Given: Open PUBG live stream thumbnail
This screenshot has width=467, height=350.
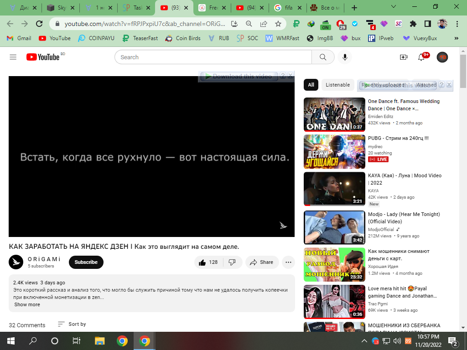Looking at the screenshot, I should 334,152.
